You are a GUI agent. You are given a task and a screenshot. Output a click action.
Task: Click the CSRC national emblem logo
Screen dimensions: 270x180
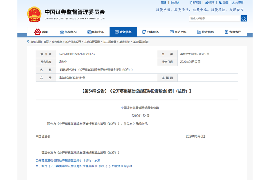(34, 14)
